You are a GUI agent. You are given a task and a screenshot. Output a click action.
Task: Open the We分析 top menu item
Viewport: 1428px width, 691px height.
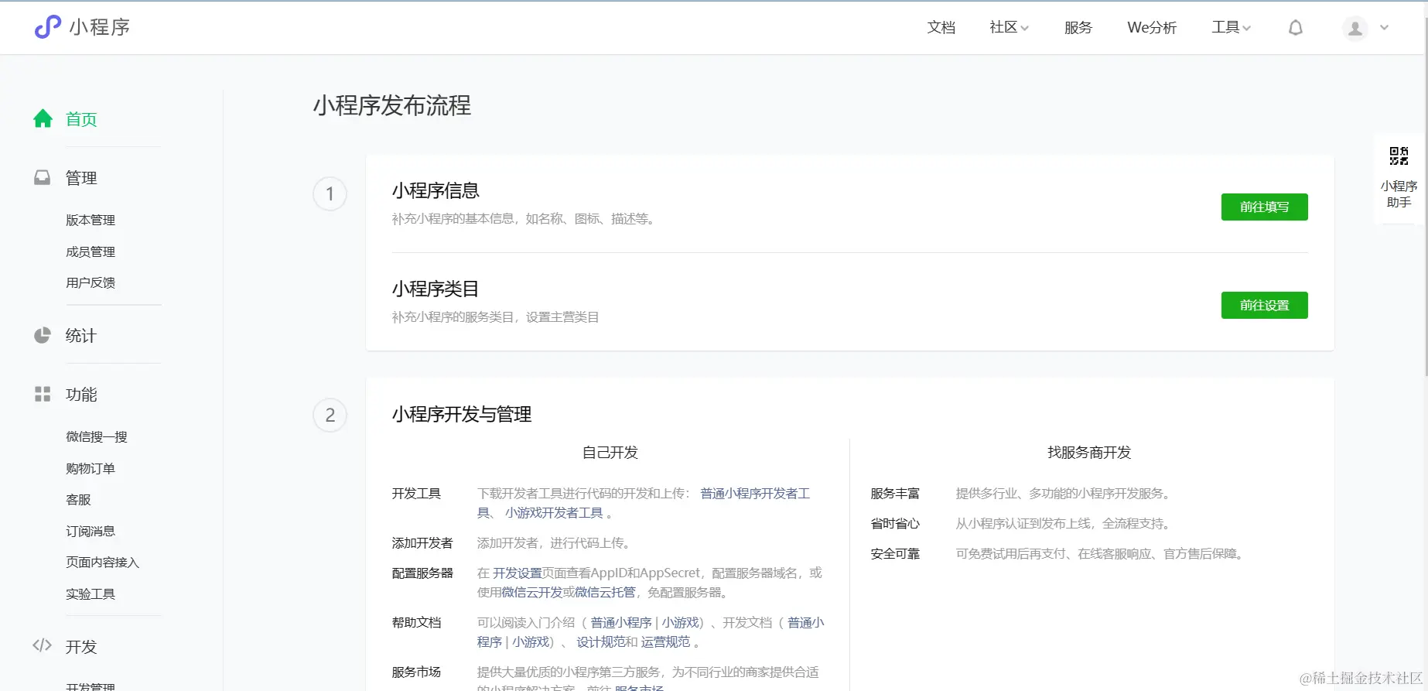(1152, 28)
